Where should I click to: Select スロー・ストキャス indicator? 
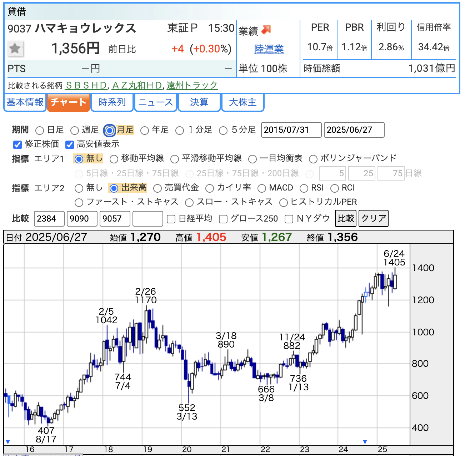[189, 203]
